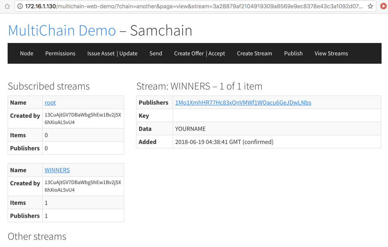Click the browser home icon

(8, 6)
